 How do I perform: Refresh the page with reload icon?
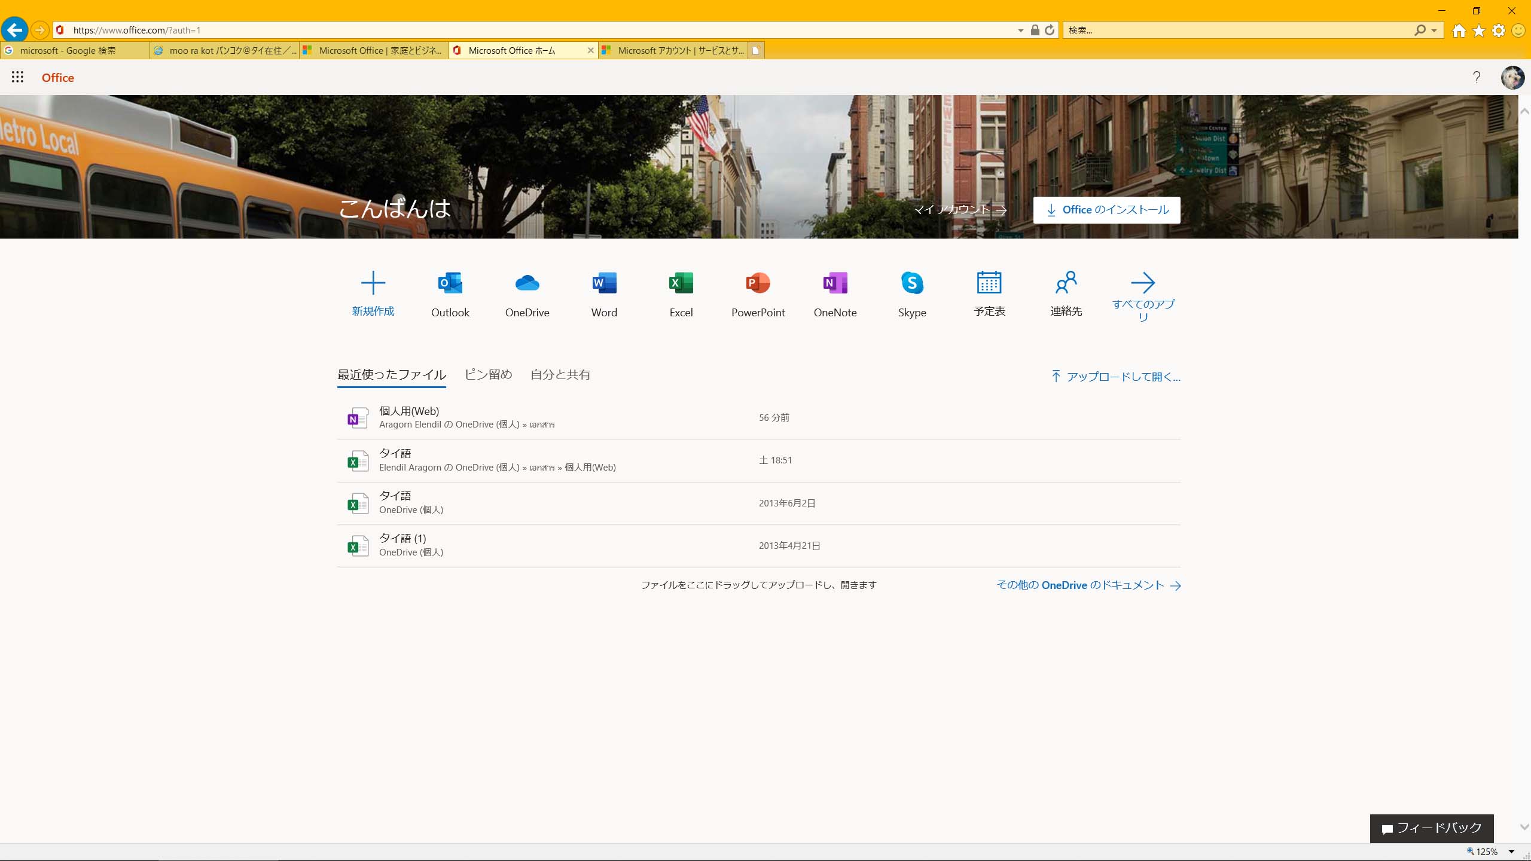(1050, 30)
